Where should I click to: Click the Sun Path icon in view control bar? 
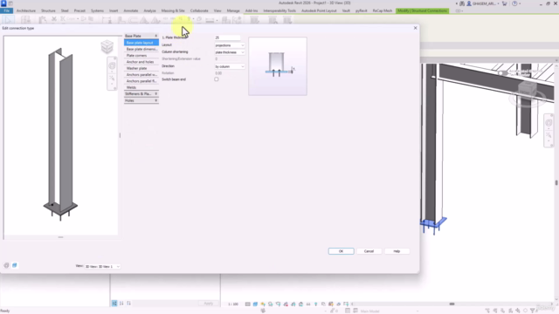click(x=263, y=304)
